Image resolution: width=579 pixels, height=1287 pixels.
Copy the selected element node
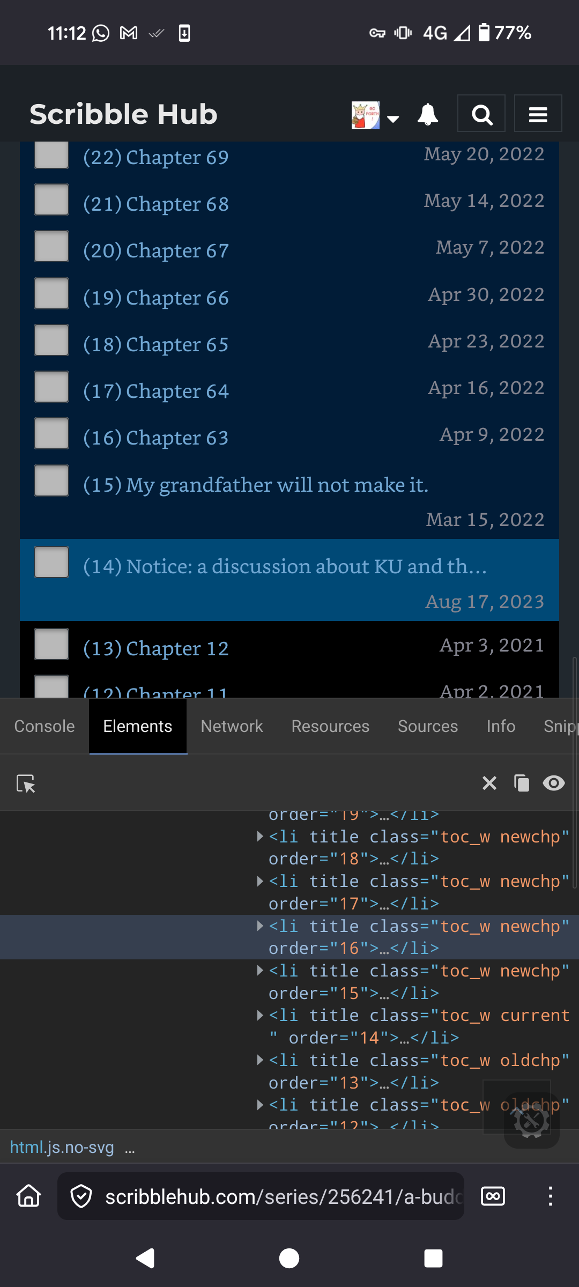pyautogui.click(x=521, y=783)
